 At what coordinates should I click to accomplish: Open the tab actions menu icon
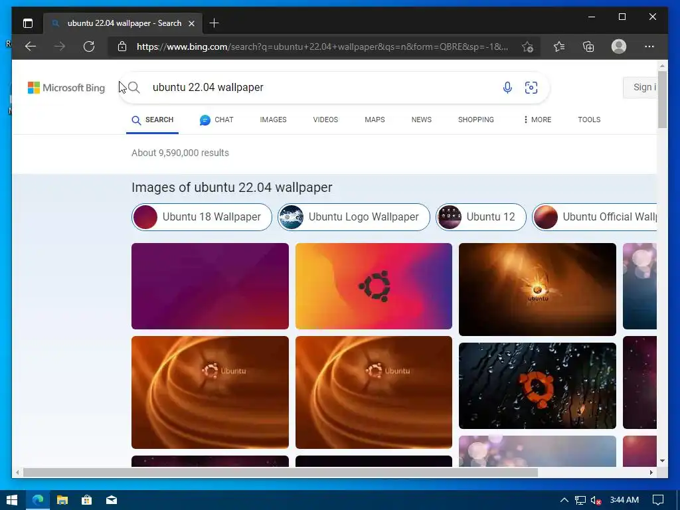click(x=28, y=23)
